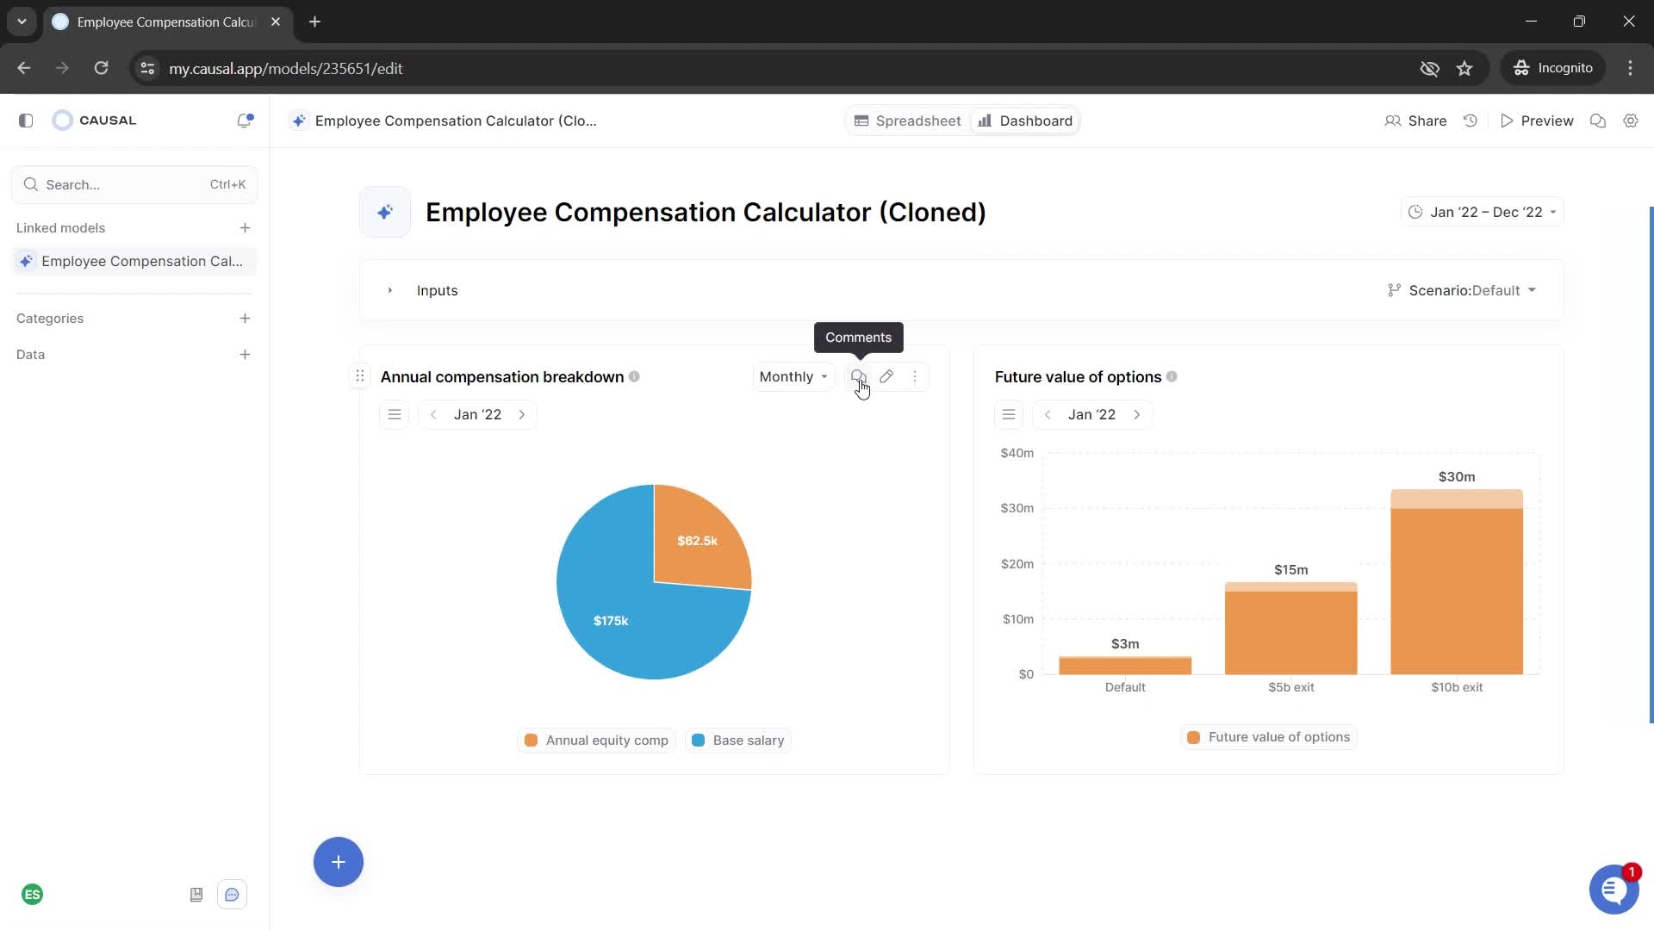The height and width of the screenshot is (930, 1654).
Task: Click the $62.5k orange pie slice
Action: pos(696,541)
